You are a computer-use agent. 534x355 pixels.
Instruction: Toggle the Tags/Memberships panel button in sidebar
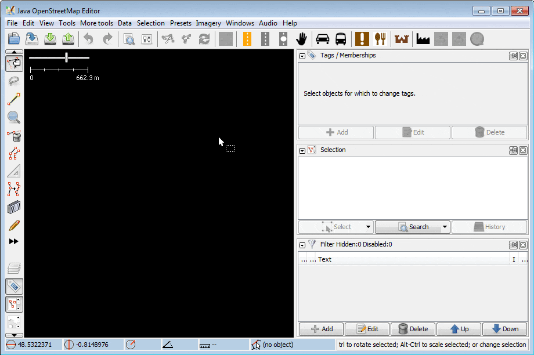tap(14, 286)
